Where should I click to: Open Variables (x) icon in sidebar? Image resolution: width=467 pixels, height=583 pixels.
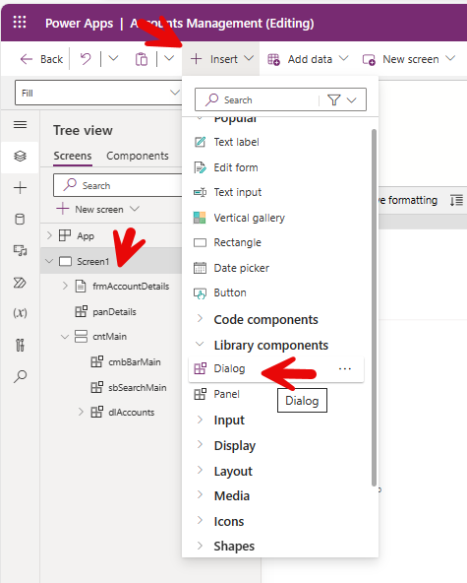coord(20,313)
